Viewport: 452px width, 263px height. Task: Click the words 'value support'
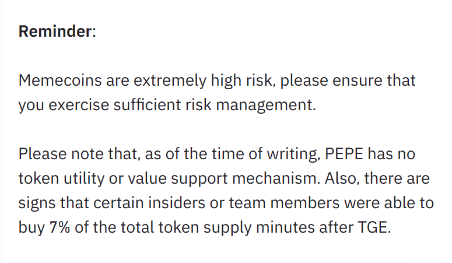pyautogui.click(x=178, y=179)
